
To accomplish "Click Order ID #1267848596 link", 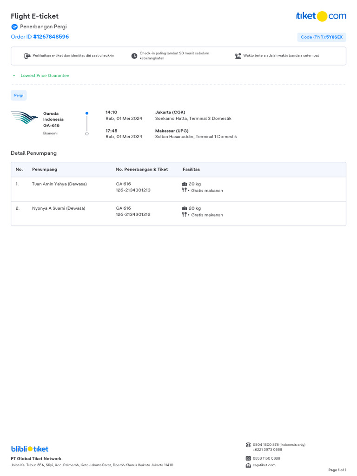I will click(40, 37).
